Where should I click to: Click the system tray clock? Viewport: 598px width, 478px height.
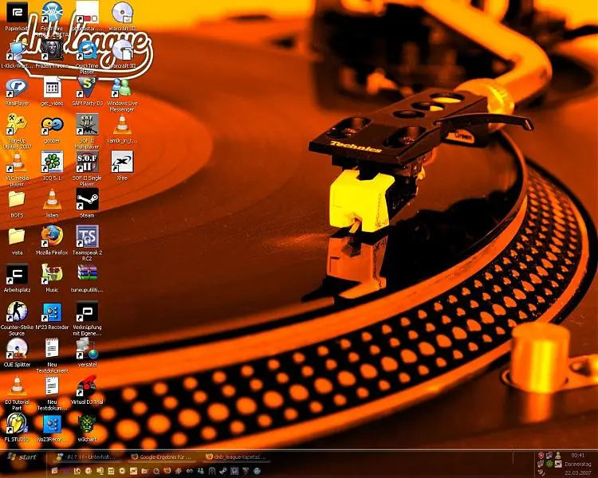(577, 455)
